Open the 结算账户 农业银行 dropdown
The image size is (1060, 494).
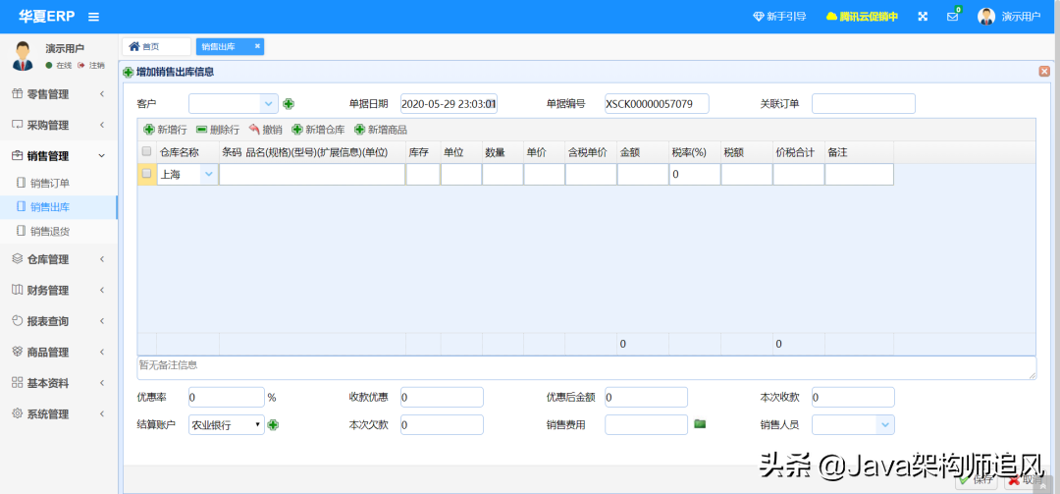[x=227, y=425]
